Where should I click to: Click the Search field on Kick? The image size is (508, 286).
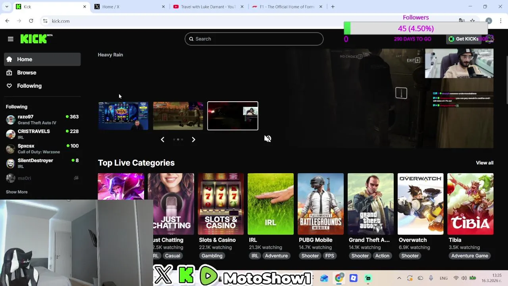click(254, 39)
